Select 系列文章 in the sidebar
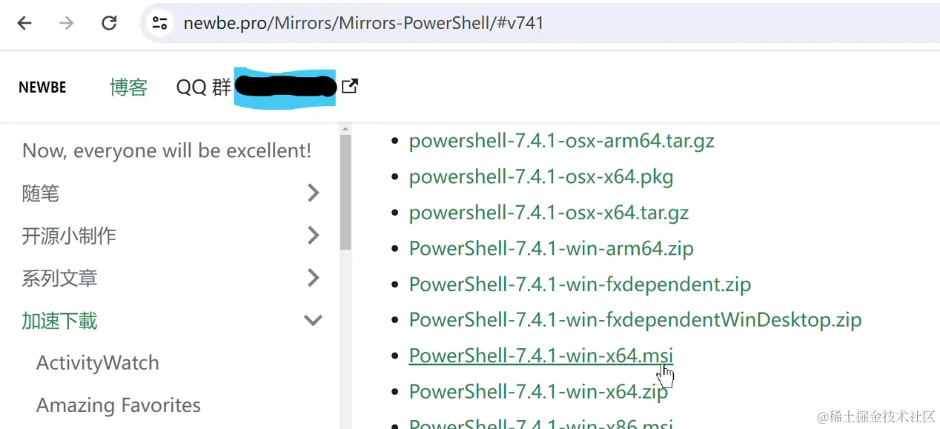 [59, 278]
